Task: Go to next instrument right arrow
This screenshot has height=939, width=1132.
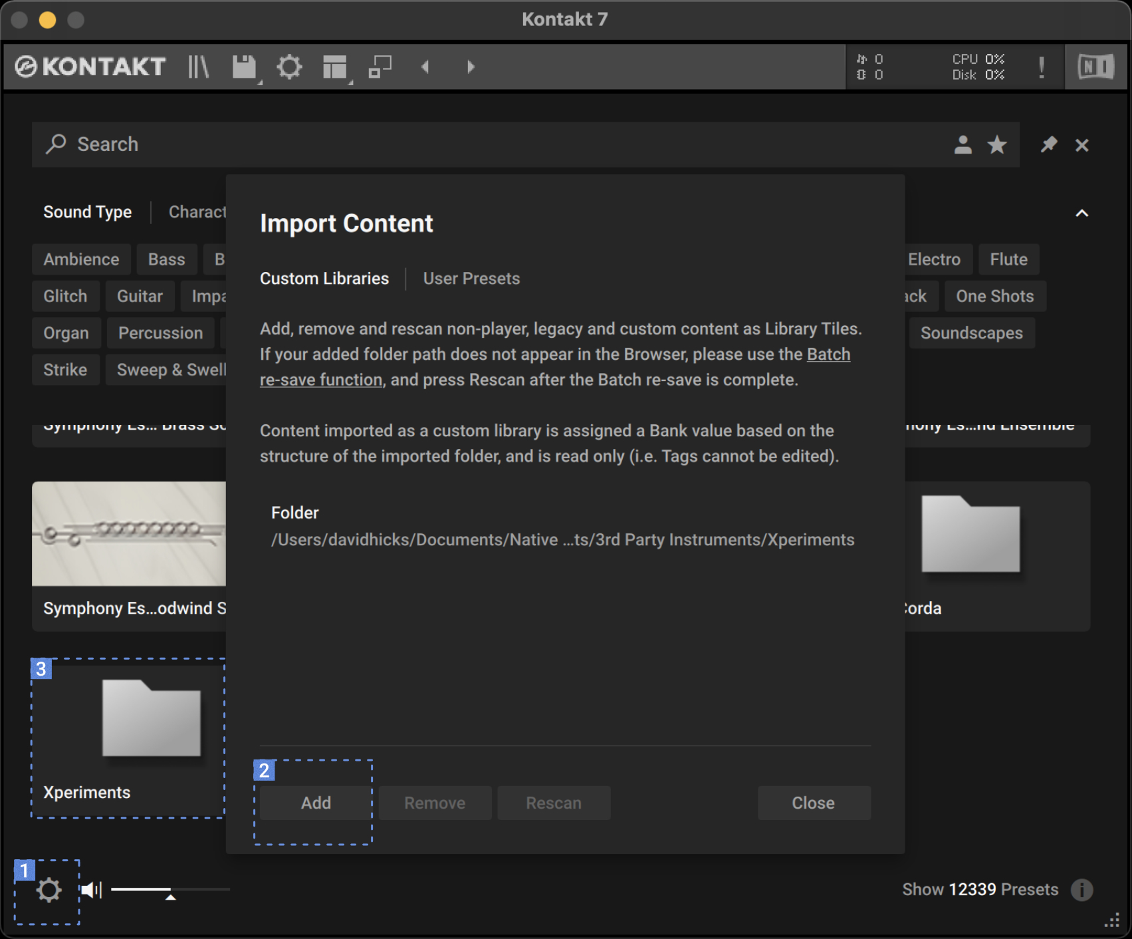Action: [471, 67]
